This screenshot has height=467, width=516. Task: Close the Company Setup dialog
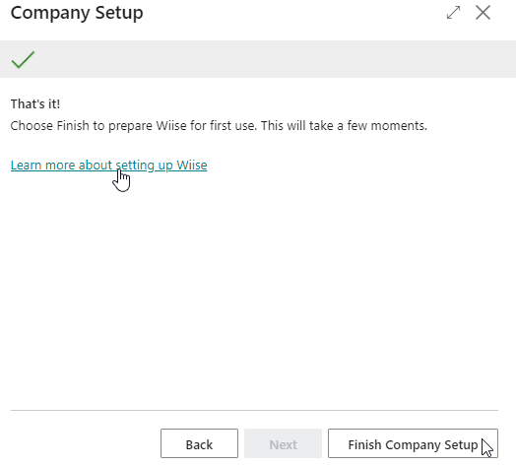(483, 13)
